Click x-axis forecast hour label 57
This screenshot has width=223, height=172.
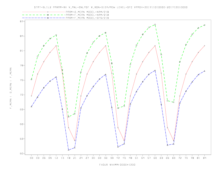[x=149, y=158]
